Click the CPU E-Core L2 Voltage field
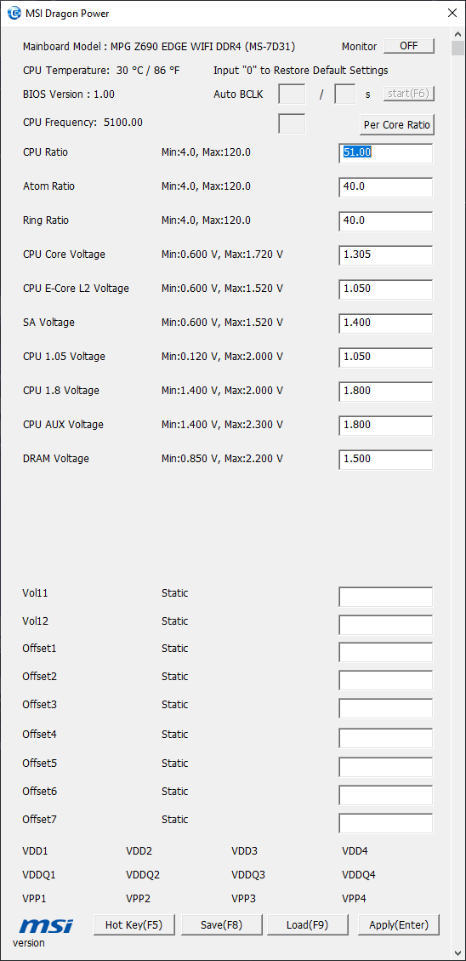The width and height of the screenshot is (466, 961). tap(386, 289)
